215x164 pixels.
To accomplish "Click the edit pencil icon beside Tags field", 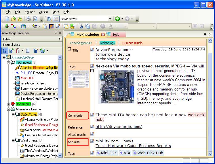I will pyautogui.click(x=92, y=153).
